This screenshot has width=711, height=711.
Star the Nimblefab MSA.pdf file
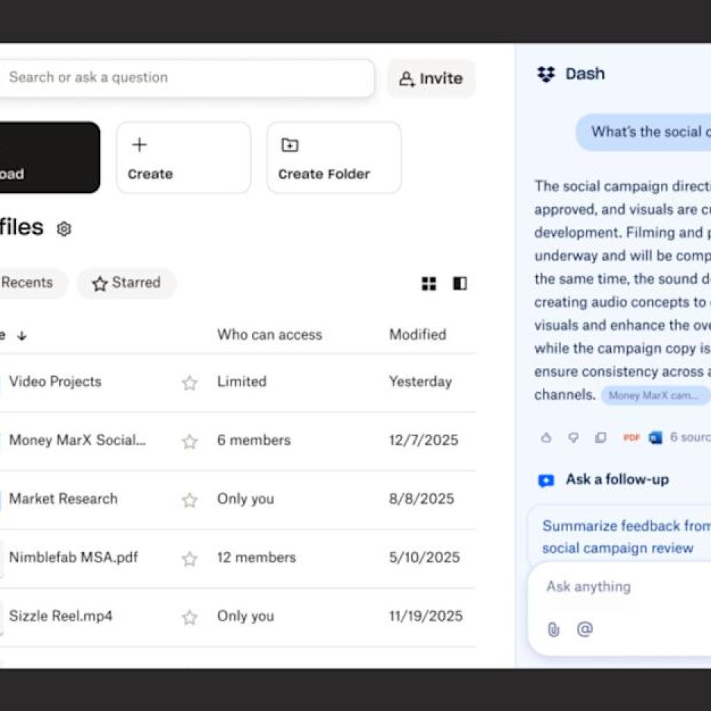(189, 558)
